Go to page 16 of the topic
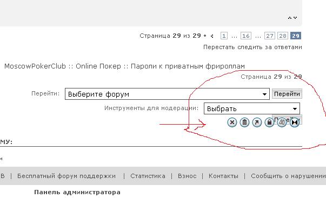The height and width of the screenshot is (198, 326). [x=246, y=36]
